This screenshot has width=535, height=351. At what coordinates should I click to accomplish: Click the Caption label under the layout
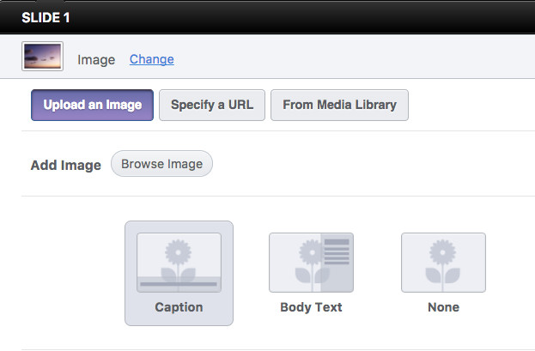tap(179, 307)
